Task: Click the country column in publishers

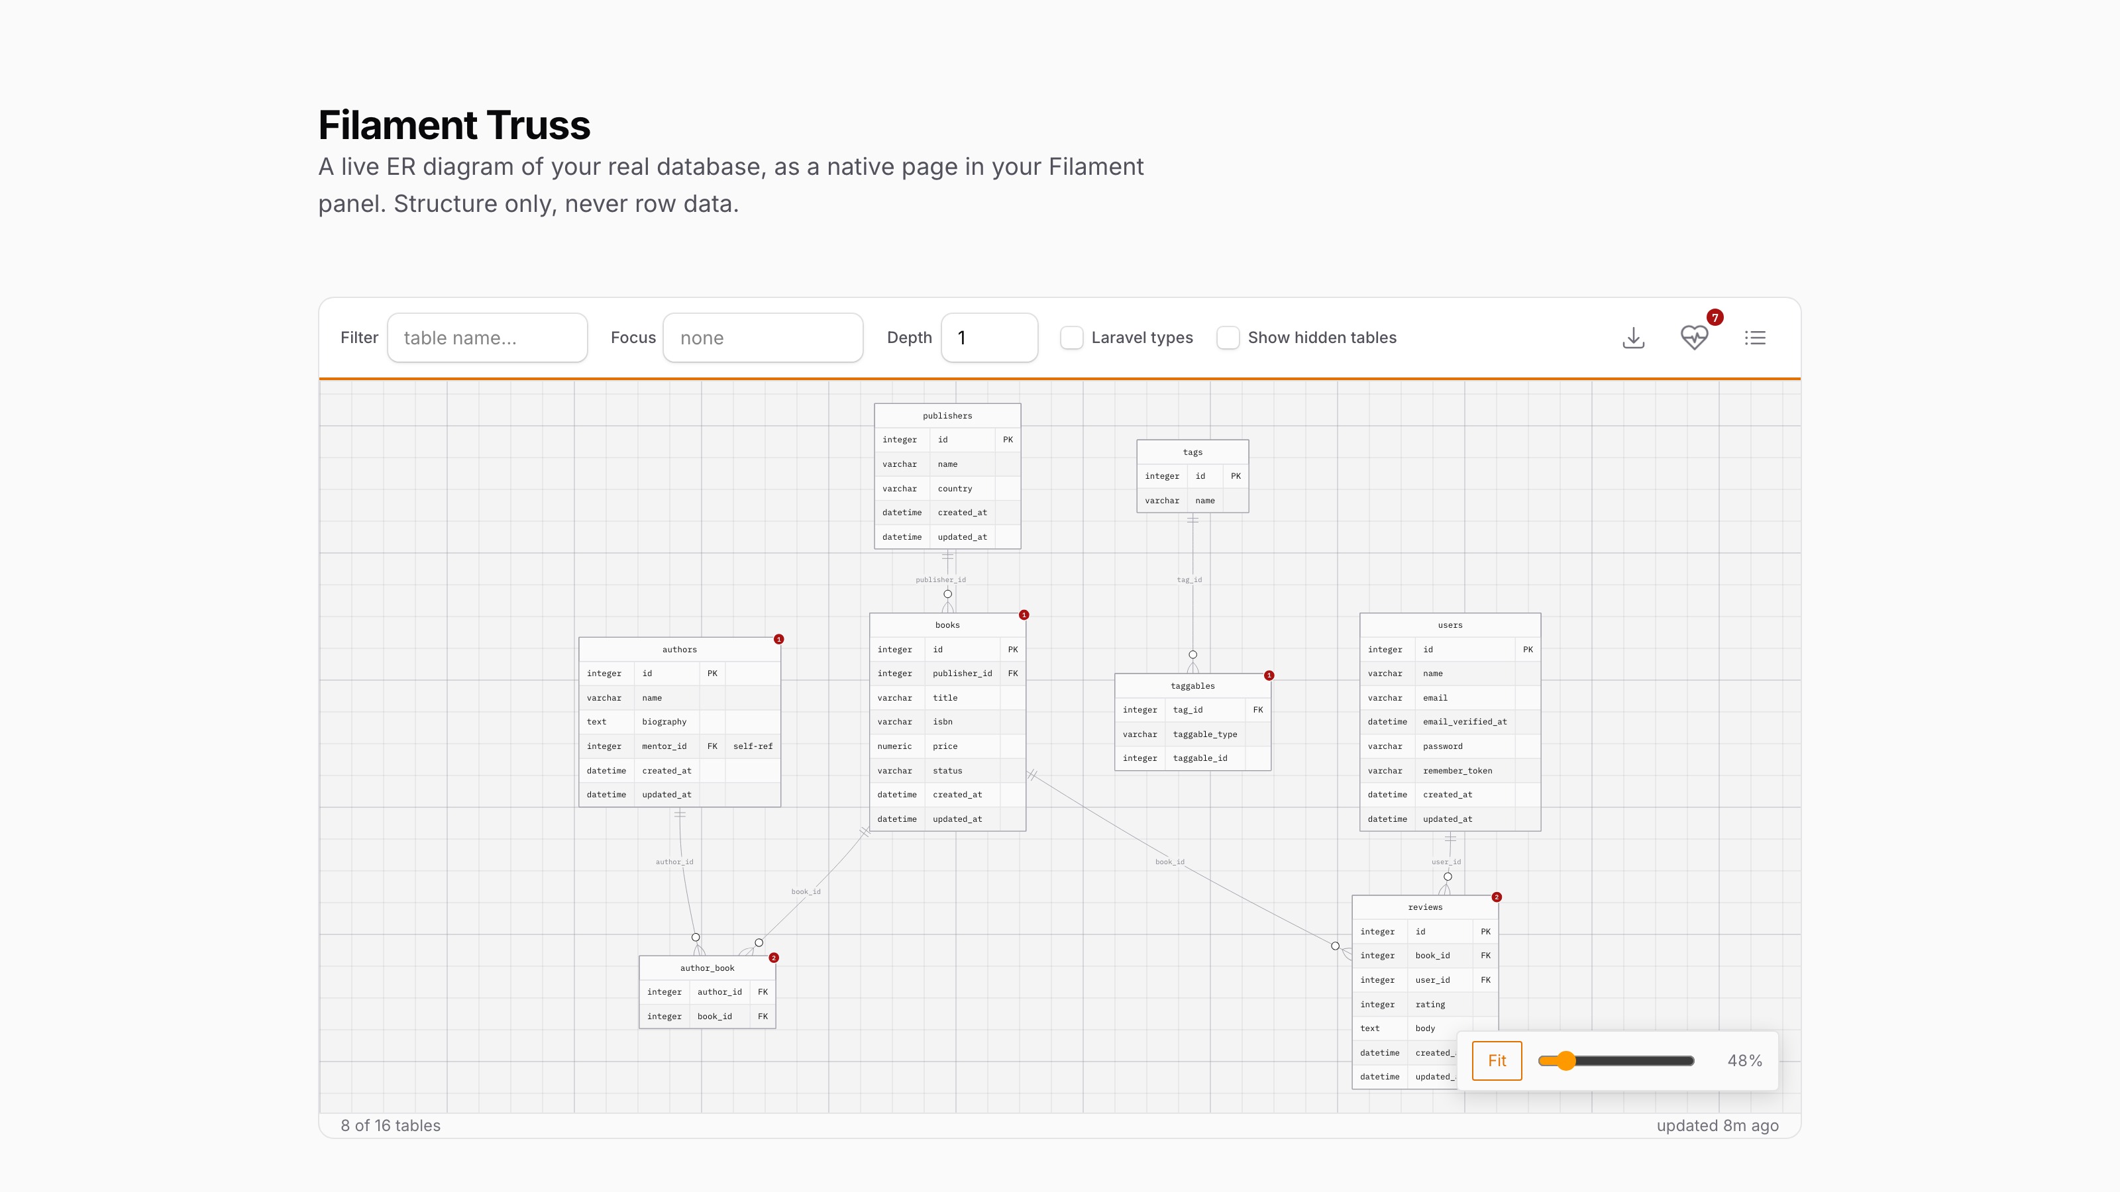Action: (x=947, y=489)
